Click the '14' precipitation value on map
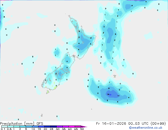Screen dimensions: 168x130 tap(108, 94)
